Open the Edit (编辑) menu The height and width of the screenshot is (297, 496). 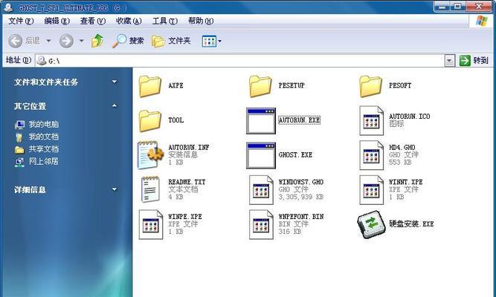coord(57,22)
